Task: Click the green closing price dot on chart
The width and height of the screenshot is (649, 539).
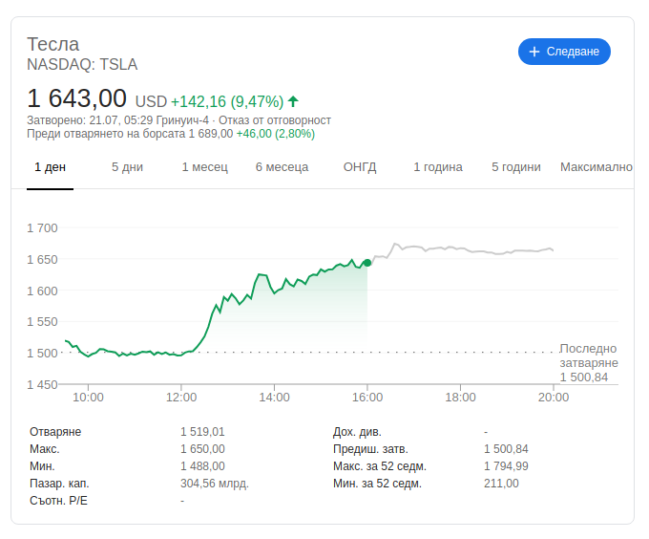Action: pos(367,263)
